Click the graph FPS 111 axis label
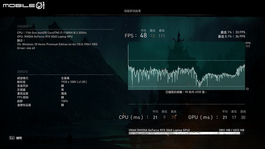Image resolution: width=265 pixels, height=149 pixels. click(x=248, y=45)
